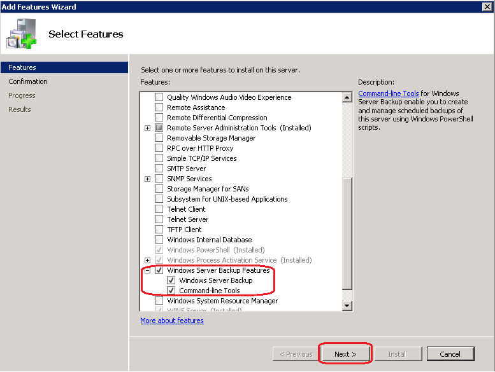Click the features list scrollbar thumb
The image size is (495, 372).
pos(347,233)
